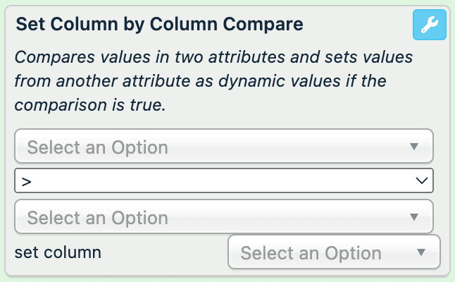This screenshot has width=455, height=282.
Task: Click the placeholder text in the top dropdown
Action: click(x=97, y=147)
